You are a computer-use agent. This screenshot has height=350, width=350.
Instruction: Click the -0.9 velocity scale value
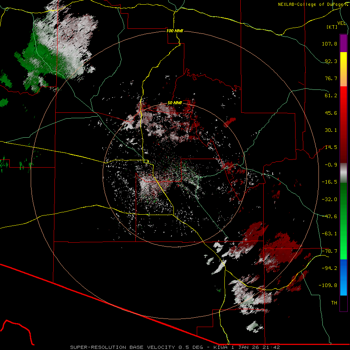(x=331, y=165)
